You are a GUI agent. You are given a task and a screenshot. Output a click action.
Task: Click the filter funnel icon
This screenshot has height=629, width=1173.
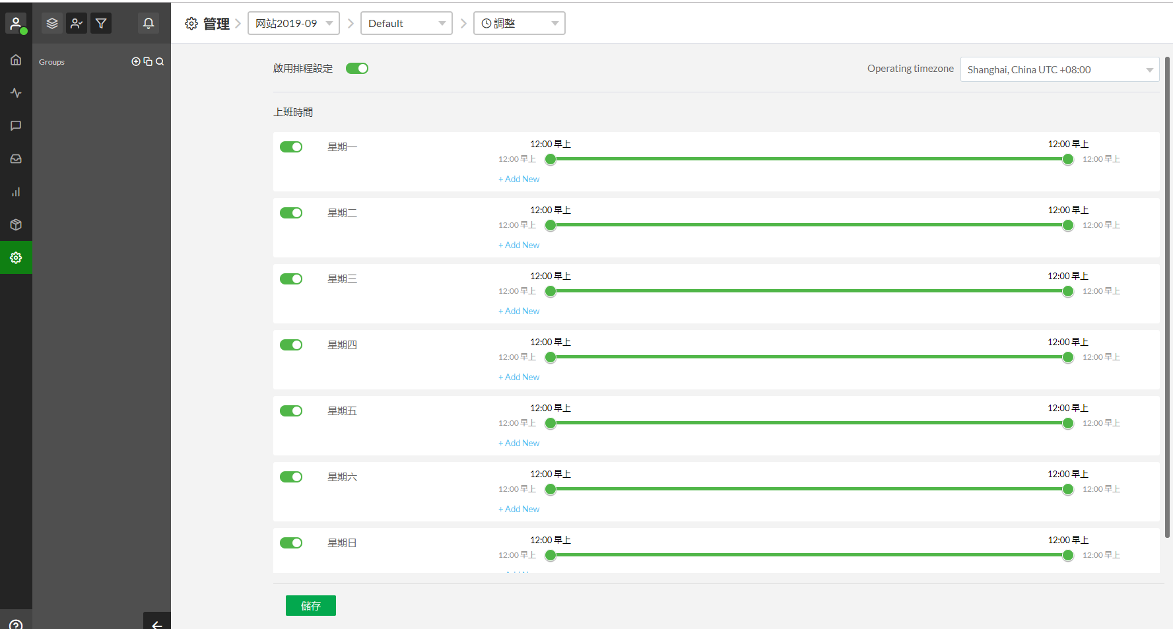[x=101, y=24]
